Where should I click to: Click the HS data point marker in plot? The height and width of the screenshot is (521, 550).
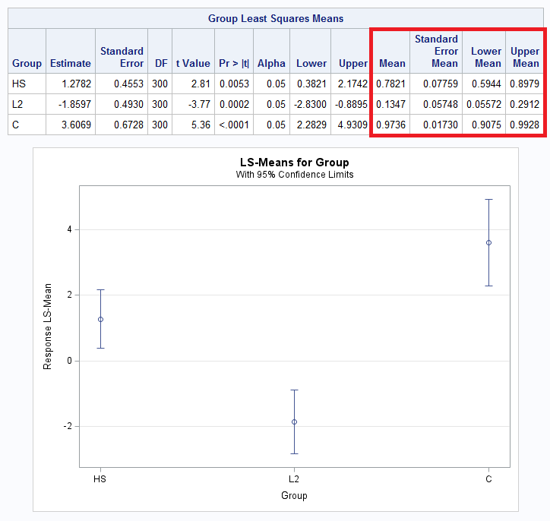[100, 319]
